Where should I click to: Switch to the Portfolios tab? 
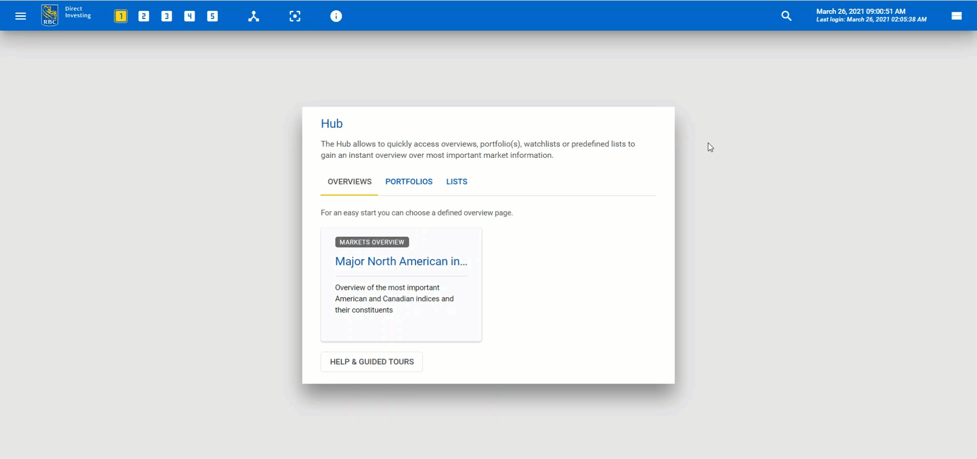coord(409,182)
